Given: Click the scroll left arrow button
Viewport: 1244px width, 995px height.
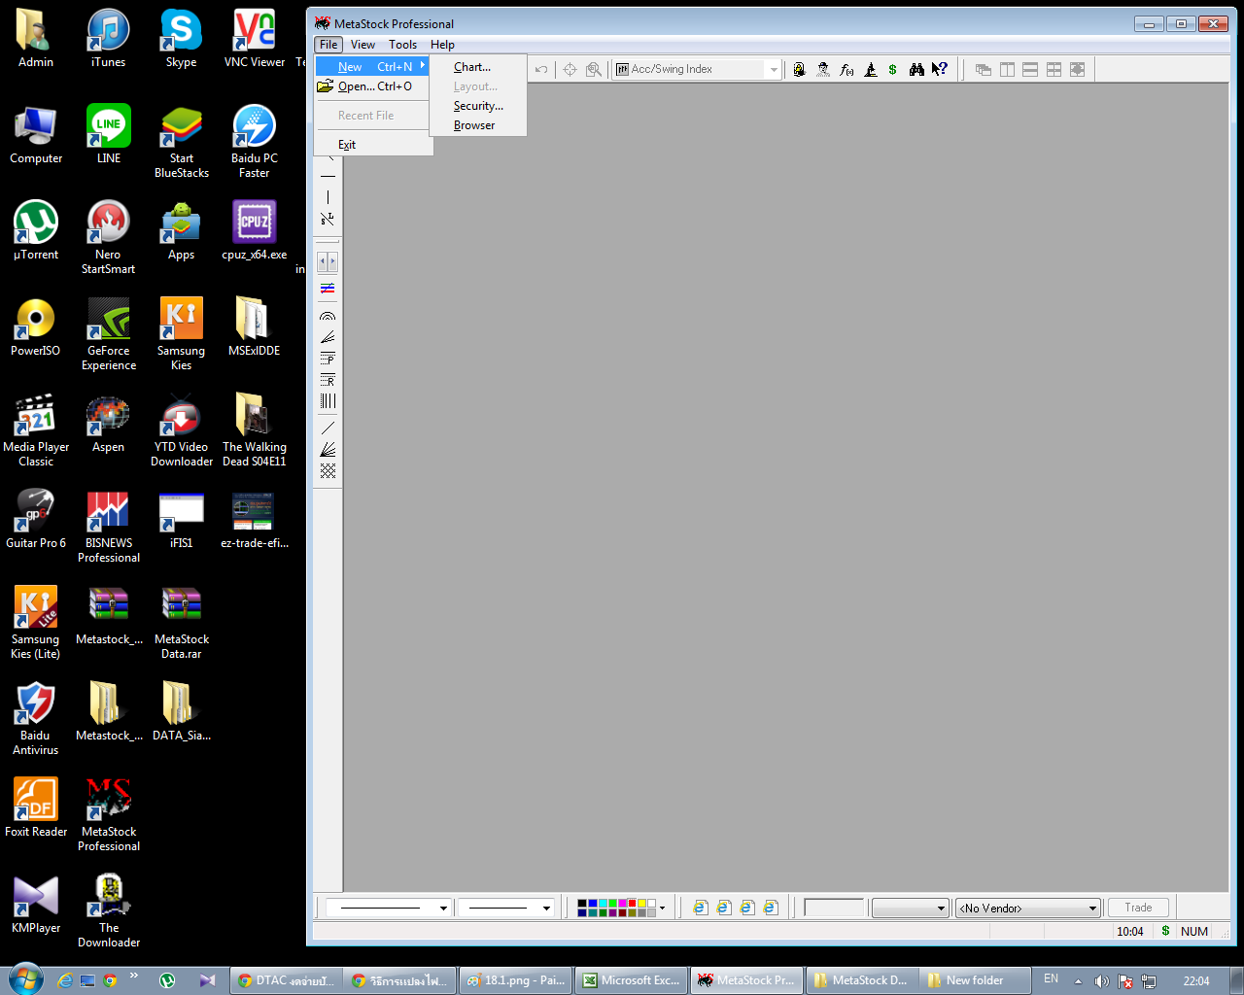Looking at the screenshot, I should (x=324, y=261).
